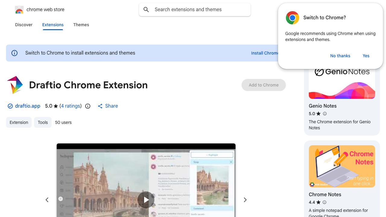The width and height of the screenshot is (386, 217).
Task: Click the Share icon
Action: coord(100,106)
